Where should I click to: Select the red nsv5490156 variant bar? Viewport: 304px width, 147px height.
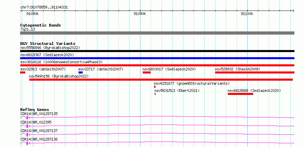tap(161, 80)
